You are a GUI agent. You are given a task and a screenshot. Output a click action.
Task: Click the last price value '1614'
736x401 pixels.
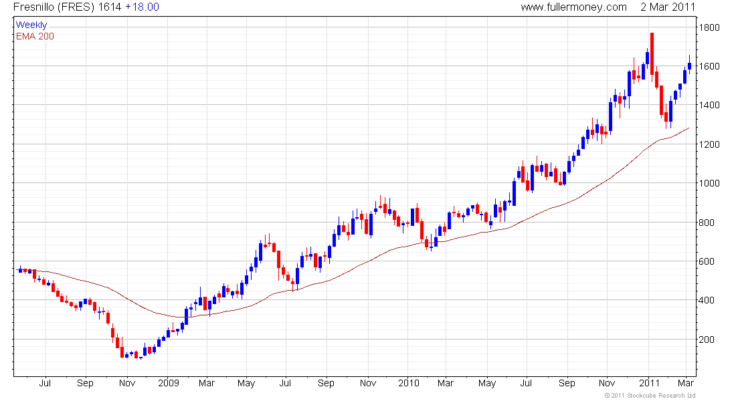coord(110,7)
